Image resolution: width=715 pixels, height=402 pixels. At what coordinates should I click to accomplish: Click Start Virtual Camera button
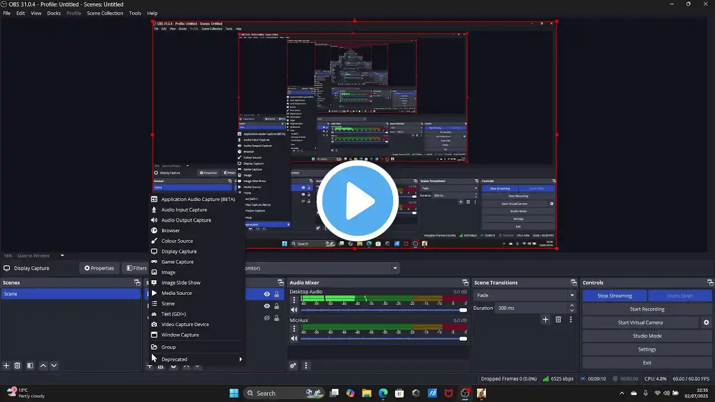[640, 322]
